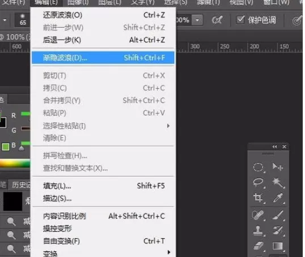The image size is (305, 257).
Task: Select the Move tool
Action: click(278, 166)
